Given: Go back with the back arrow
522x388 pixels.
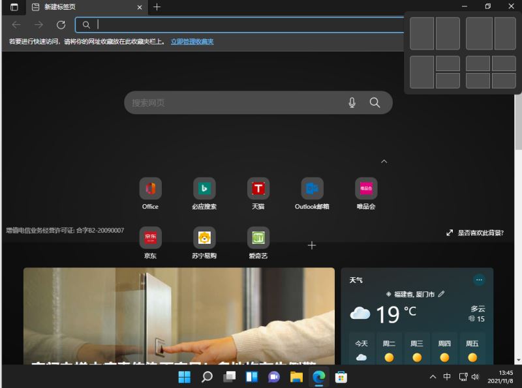Looking at the screenshot, I should pyautogui.click(x=16, y=25).
